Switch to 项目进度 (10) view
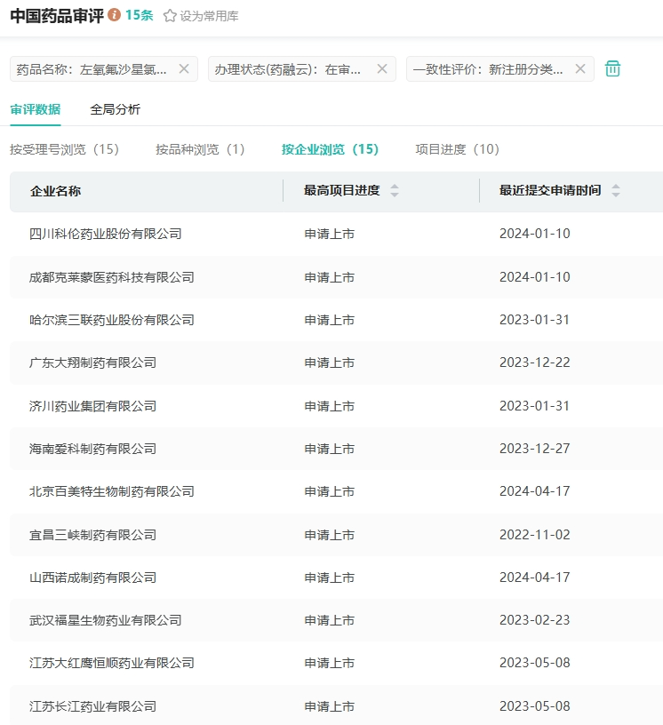The width and height of the screenshot is (663, 725). (457, 149)
